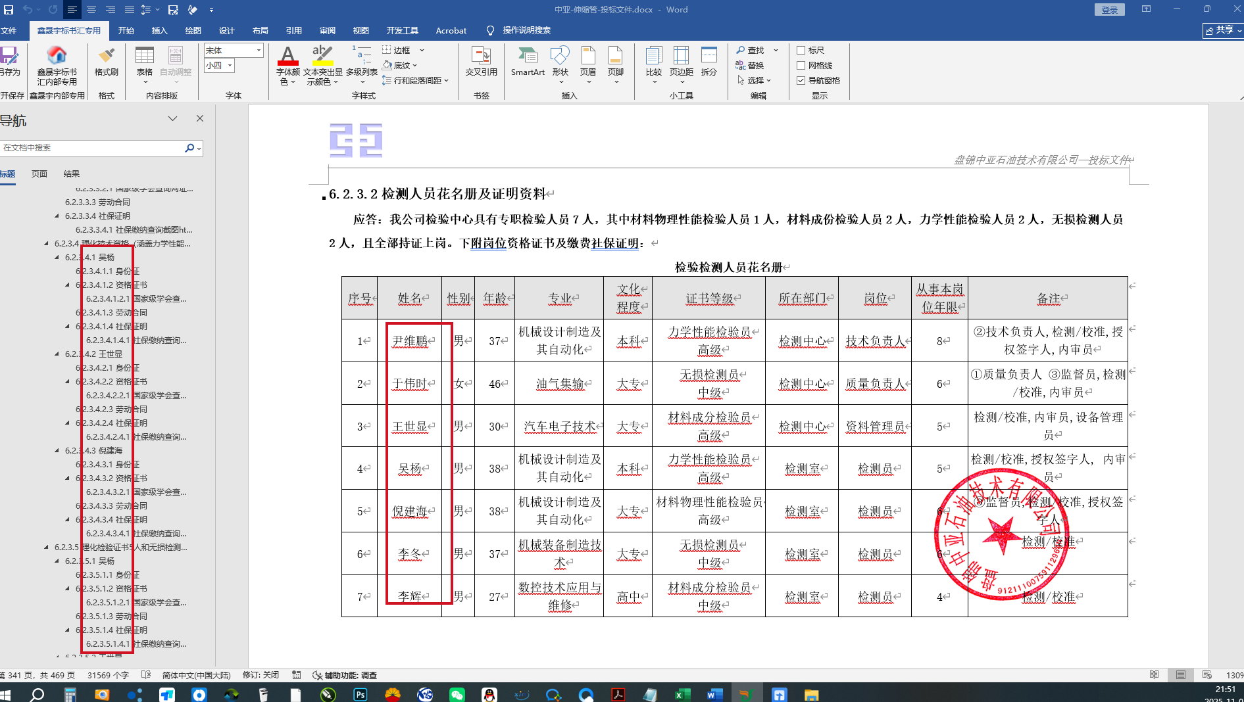Screen dimensions: 1244x702
Task: Switch to the 插入 Insert tab
Action: tap(159, 30)
